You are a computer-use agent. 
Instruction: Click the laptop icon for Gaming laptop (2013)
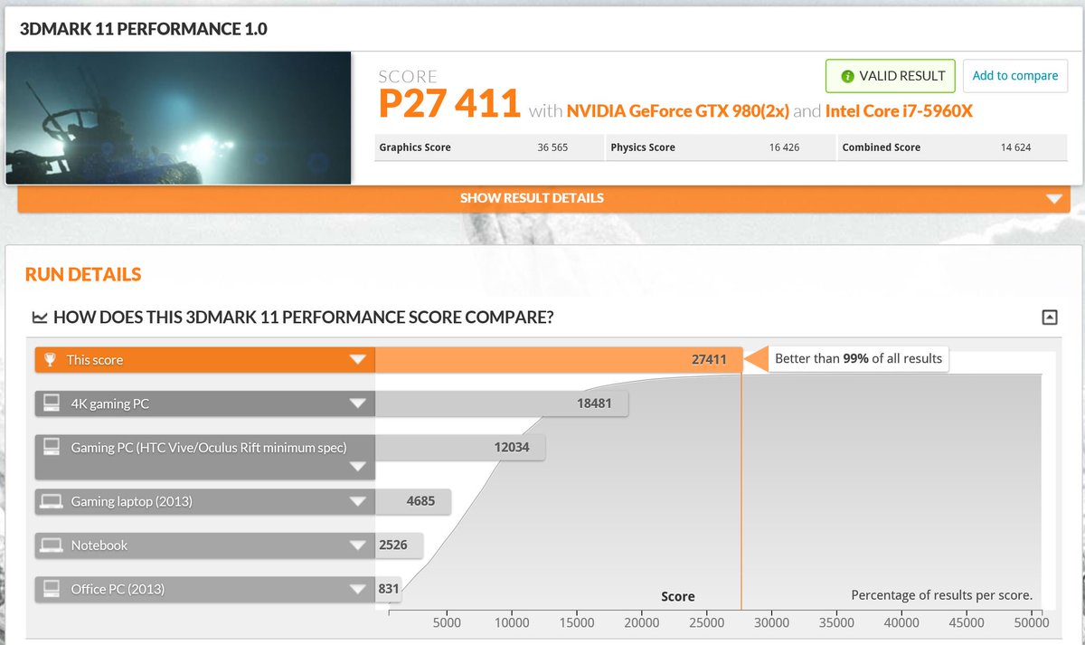(x=52, y=501)
